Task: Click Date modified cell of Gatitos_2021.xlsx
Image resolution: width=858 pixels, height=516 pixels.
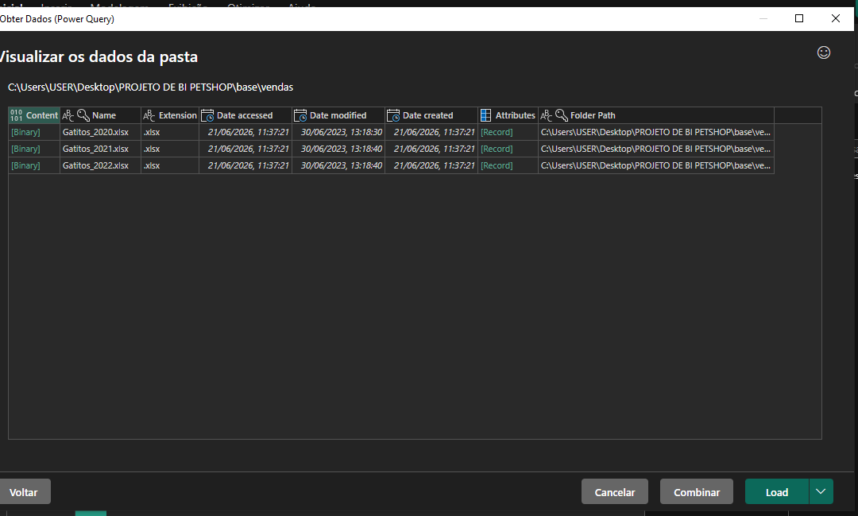Action: [338, 149]
